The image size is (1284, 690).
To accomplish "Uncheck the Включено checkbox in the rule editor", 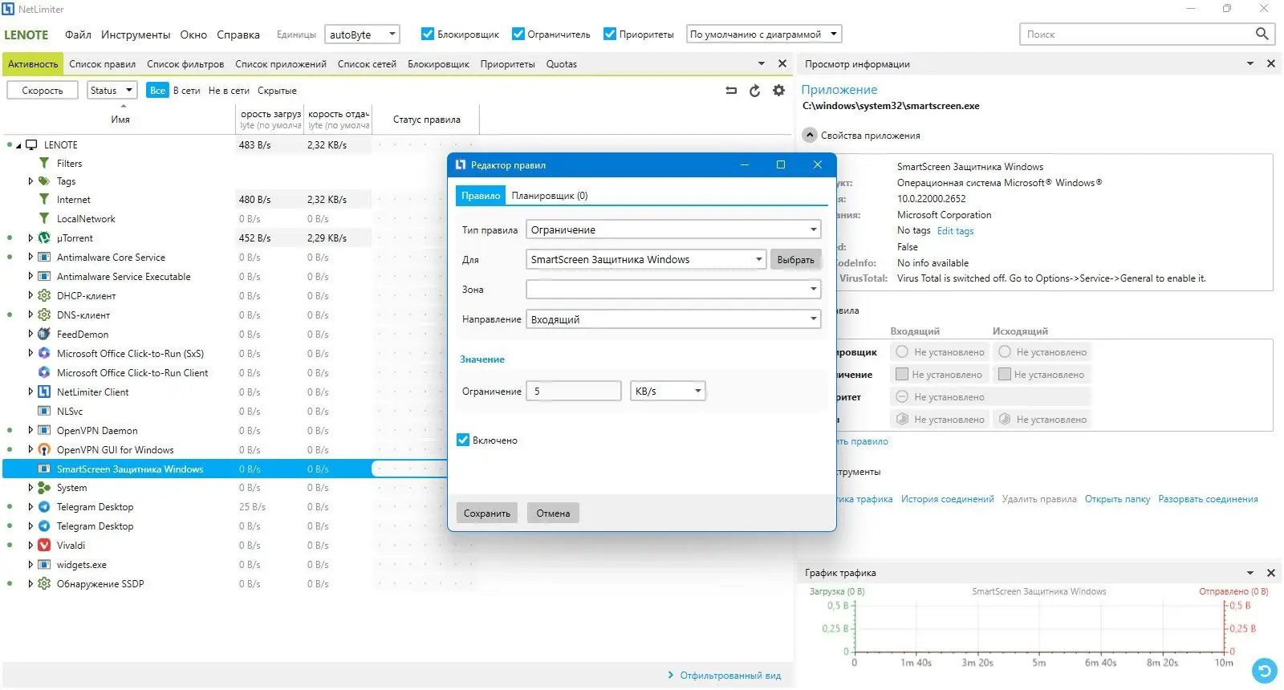I will coord(463,440).
